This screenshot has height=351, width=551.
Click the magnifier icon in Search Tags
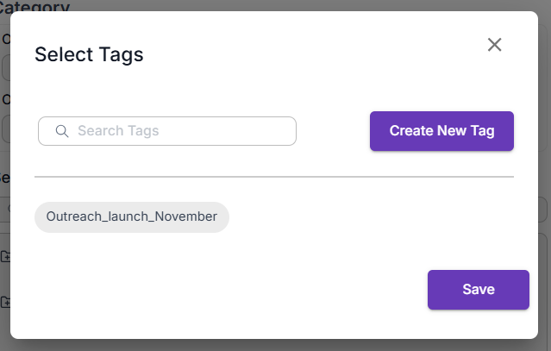tap(62, 131)
